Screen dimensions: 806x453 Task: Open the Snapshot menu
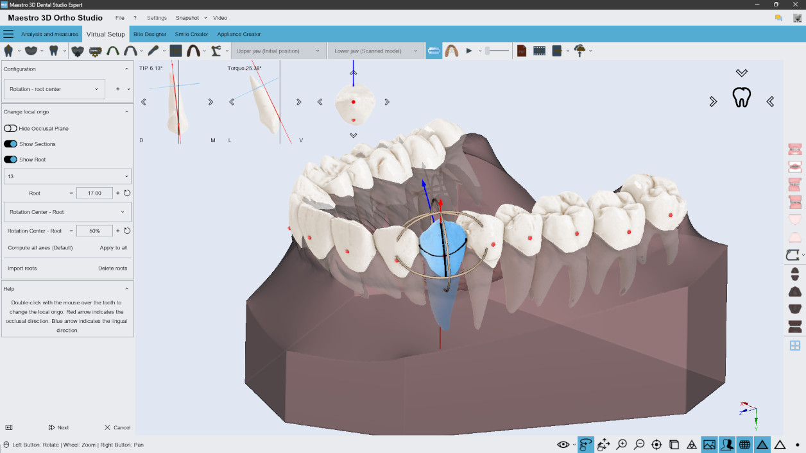click(x=189, y=17)
